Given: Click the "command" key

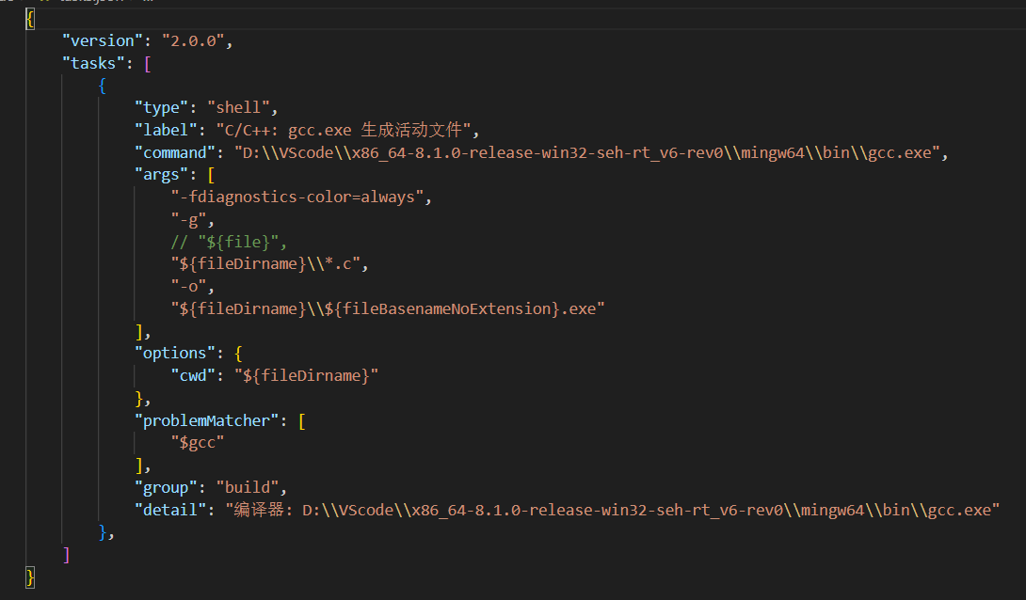Looking at the screenshot, I should click(175, 152).
